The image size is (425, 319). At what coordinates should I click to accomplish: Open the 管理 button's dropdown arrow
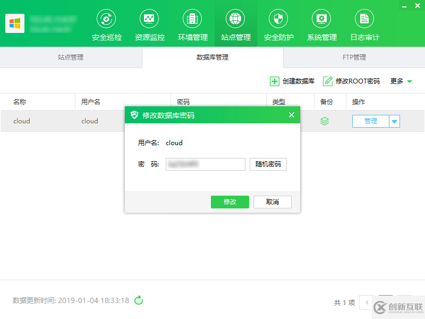395,121
